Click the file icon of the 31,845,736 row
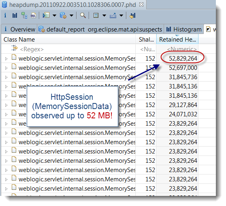 (x=14, y=76)
